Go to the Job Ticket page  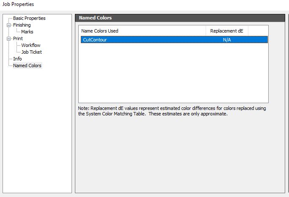(x=31, y=52)
